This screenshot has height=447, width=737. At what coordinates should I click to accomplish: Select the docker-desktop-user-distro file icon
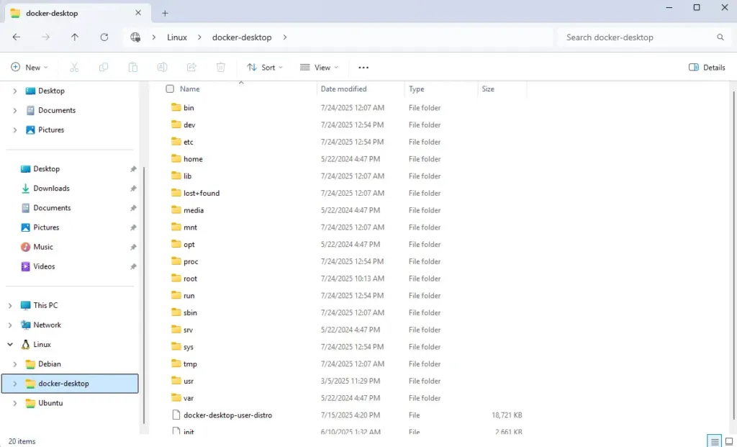tap(176, 415)
